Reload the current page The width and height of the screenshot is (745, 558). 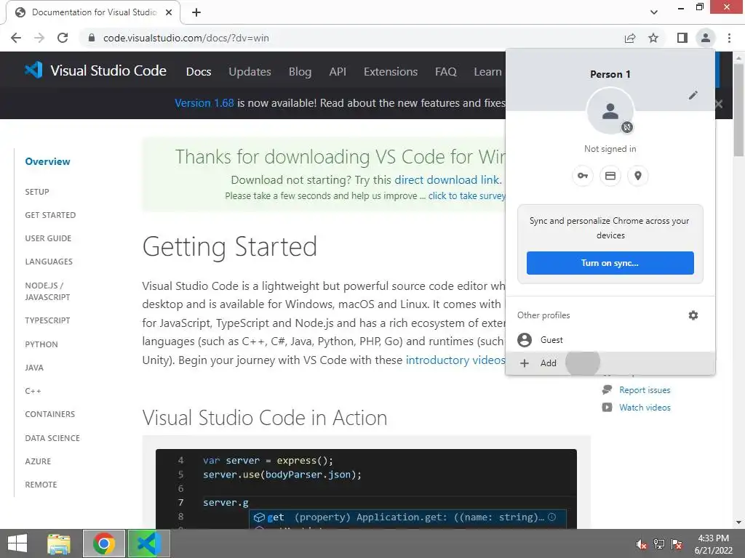(63, 38)
